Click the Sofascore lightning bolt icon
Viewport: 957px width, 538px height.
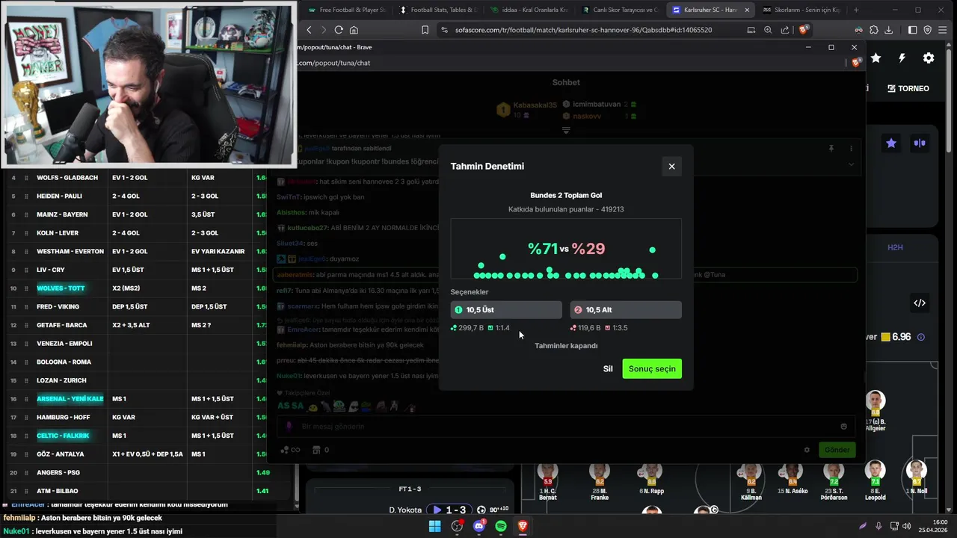902,58
